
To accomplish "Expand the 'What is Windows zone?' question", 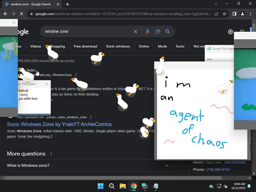I will click(x=88, y=165).
